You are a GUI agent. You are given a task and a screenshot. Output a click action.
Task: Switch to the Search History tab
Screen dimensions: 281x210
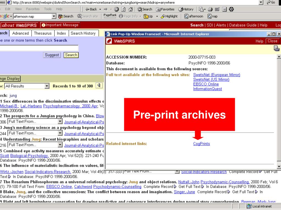pyautogui.click(x=83, y=33)
